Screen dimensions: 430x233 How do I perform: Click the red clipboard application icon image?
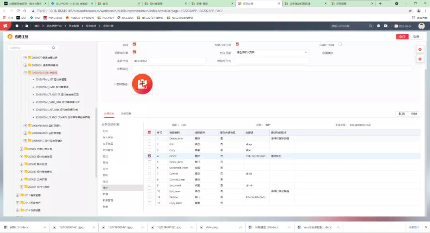tap(142, 84)
